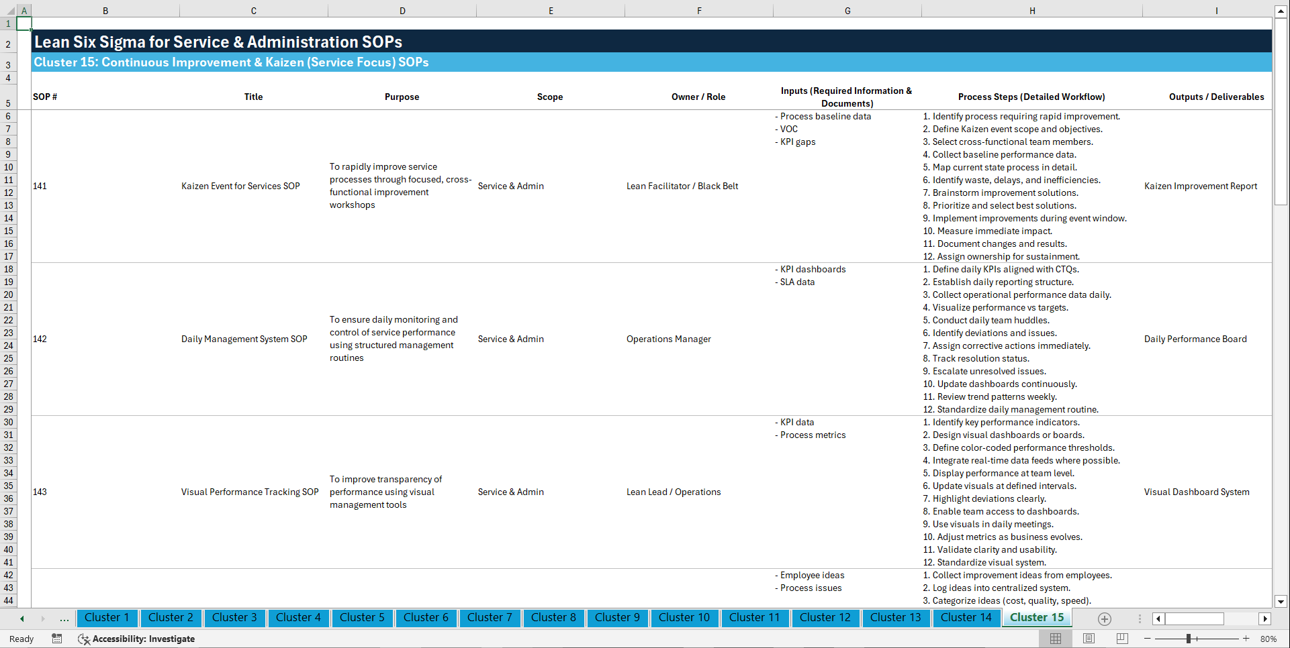Select cell 'Visual Performance Tracking SOP'
This screenshot has height=648, width=1290.
(x=254, y=492)
